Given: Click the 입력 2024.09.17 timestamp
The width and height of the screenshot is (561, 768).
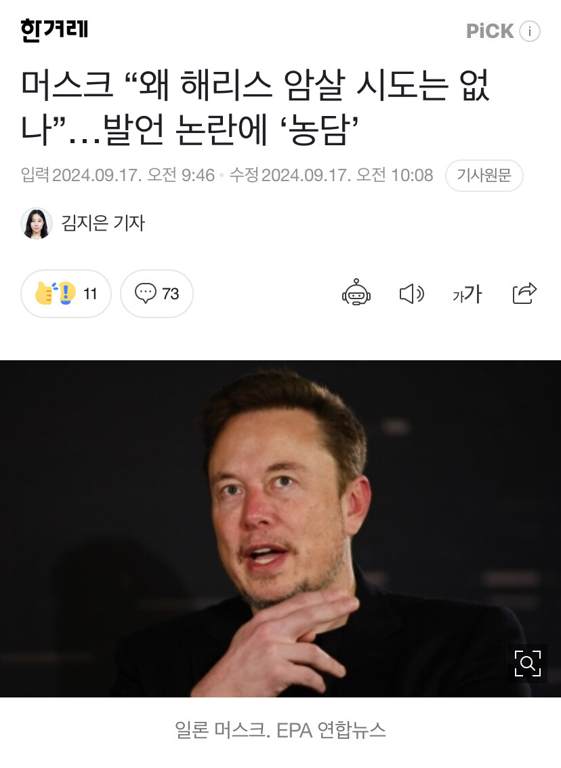Looking at the screenshot, I should [117, 175].
